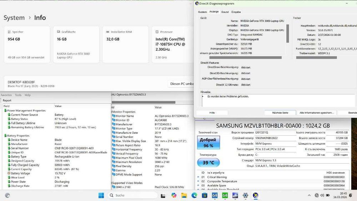Click the EXF7201Q firmware version field
Screen dimensions: 357x201
pos(275,132)
